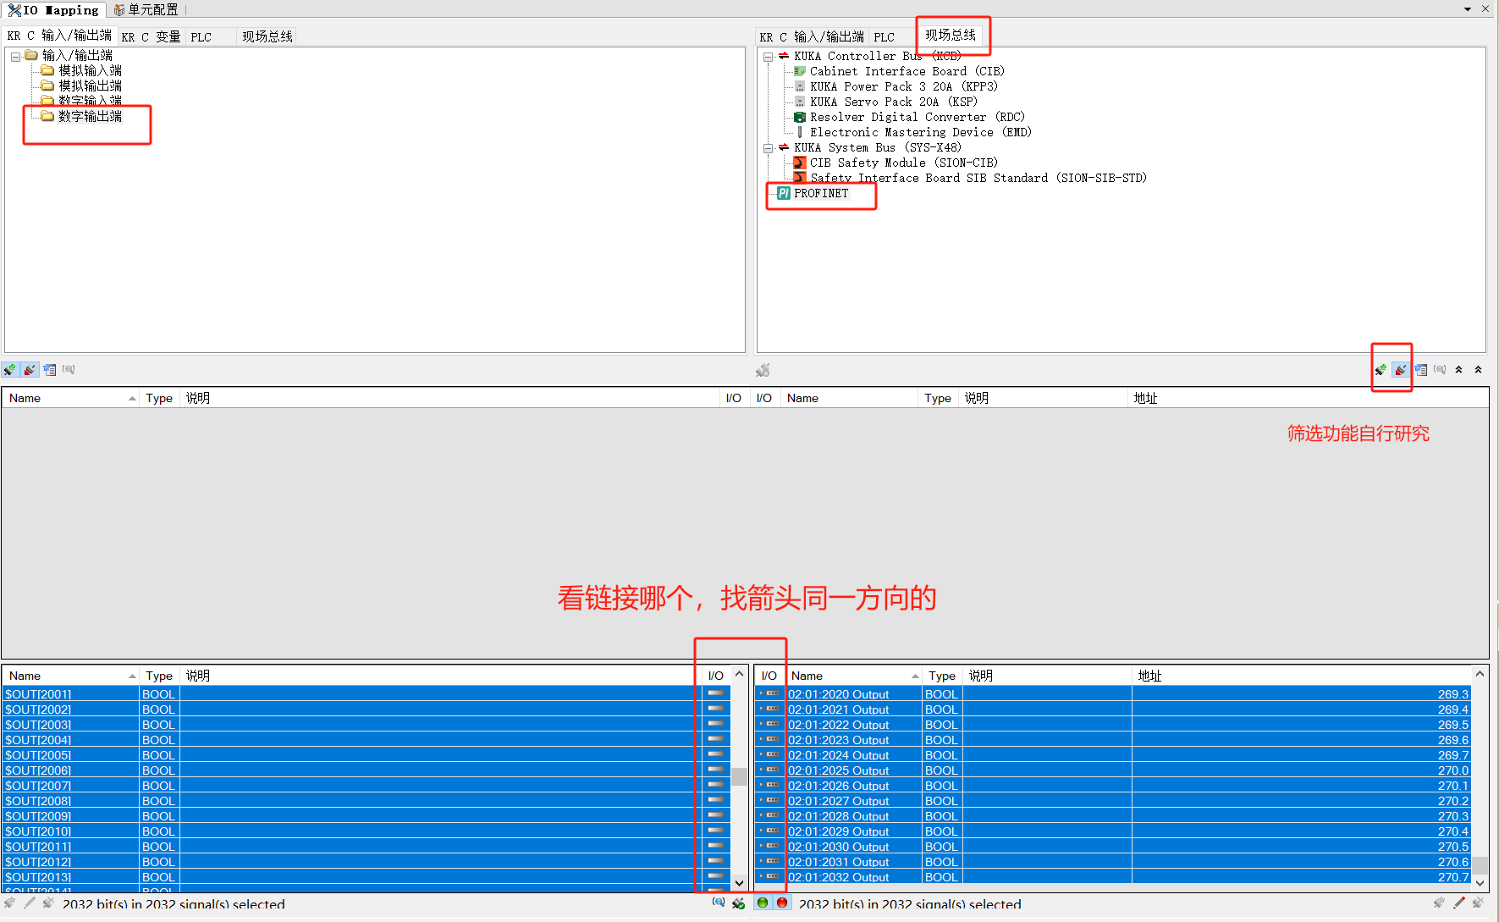Select 数字输出端 folder
Viewport: 1499px width, 922px height.
[90, 116]
